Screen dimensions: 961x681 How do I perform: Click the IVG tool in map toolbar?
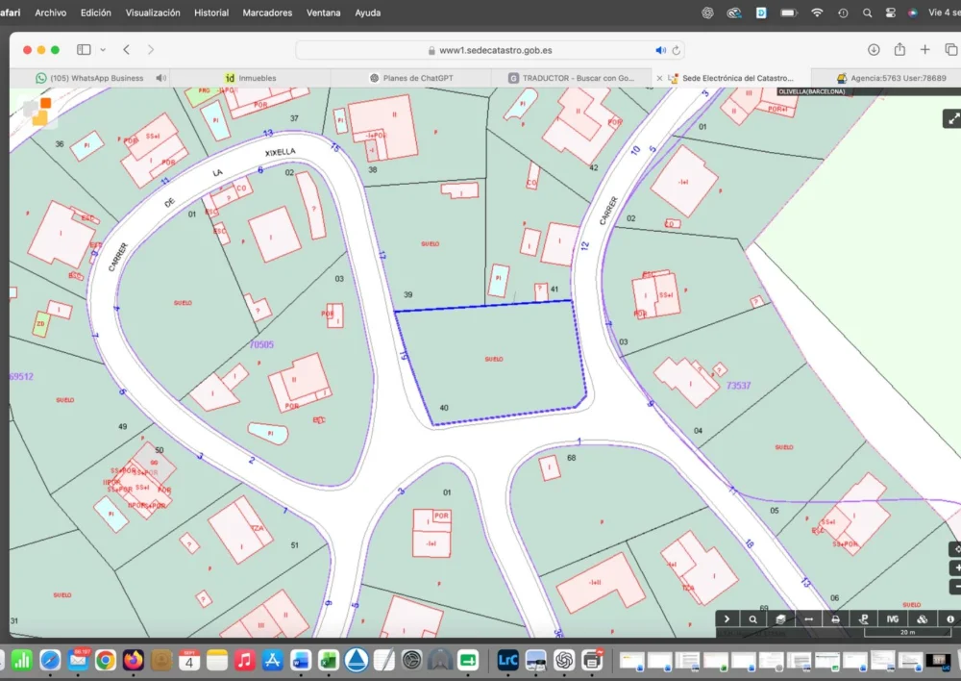(x=893, y=619)
